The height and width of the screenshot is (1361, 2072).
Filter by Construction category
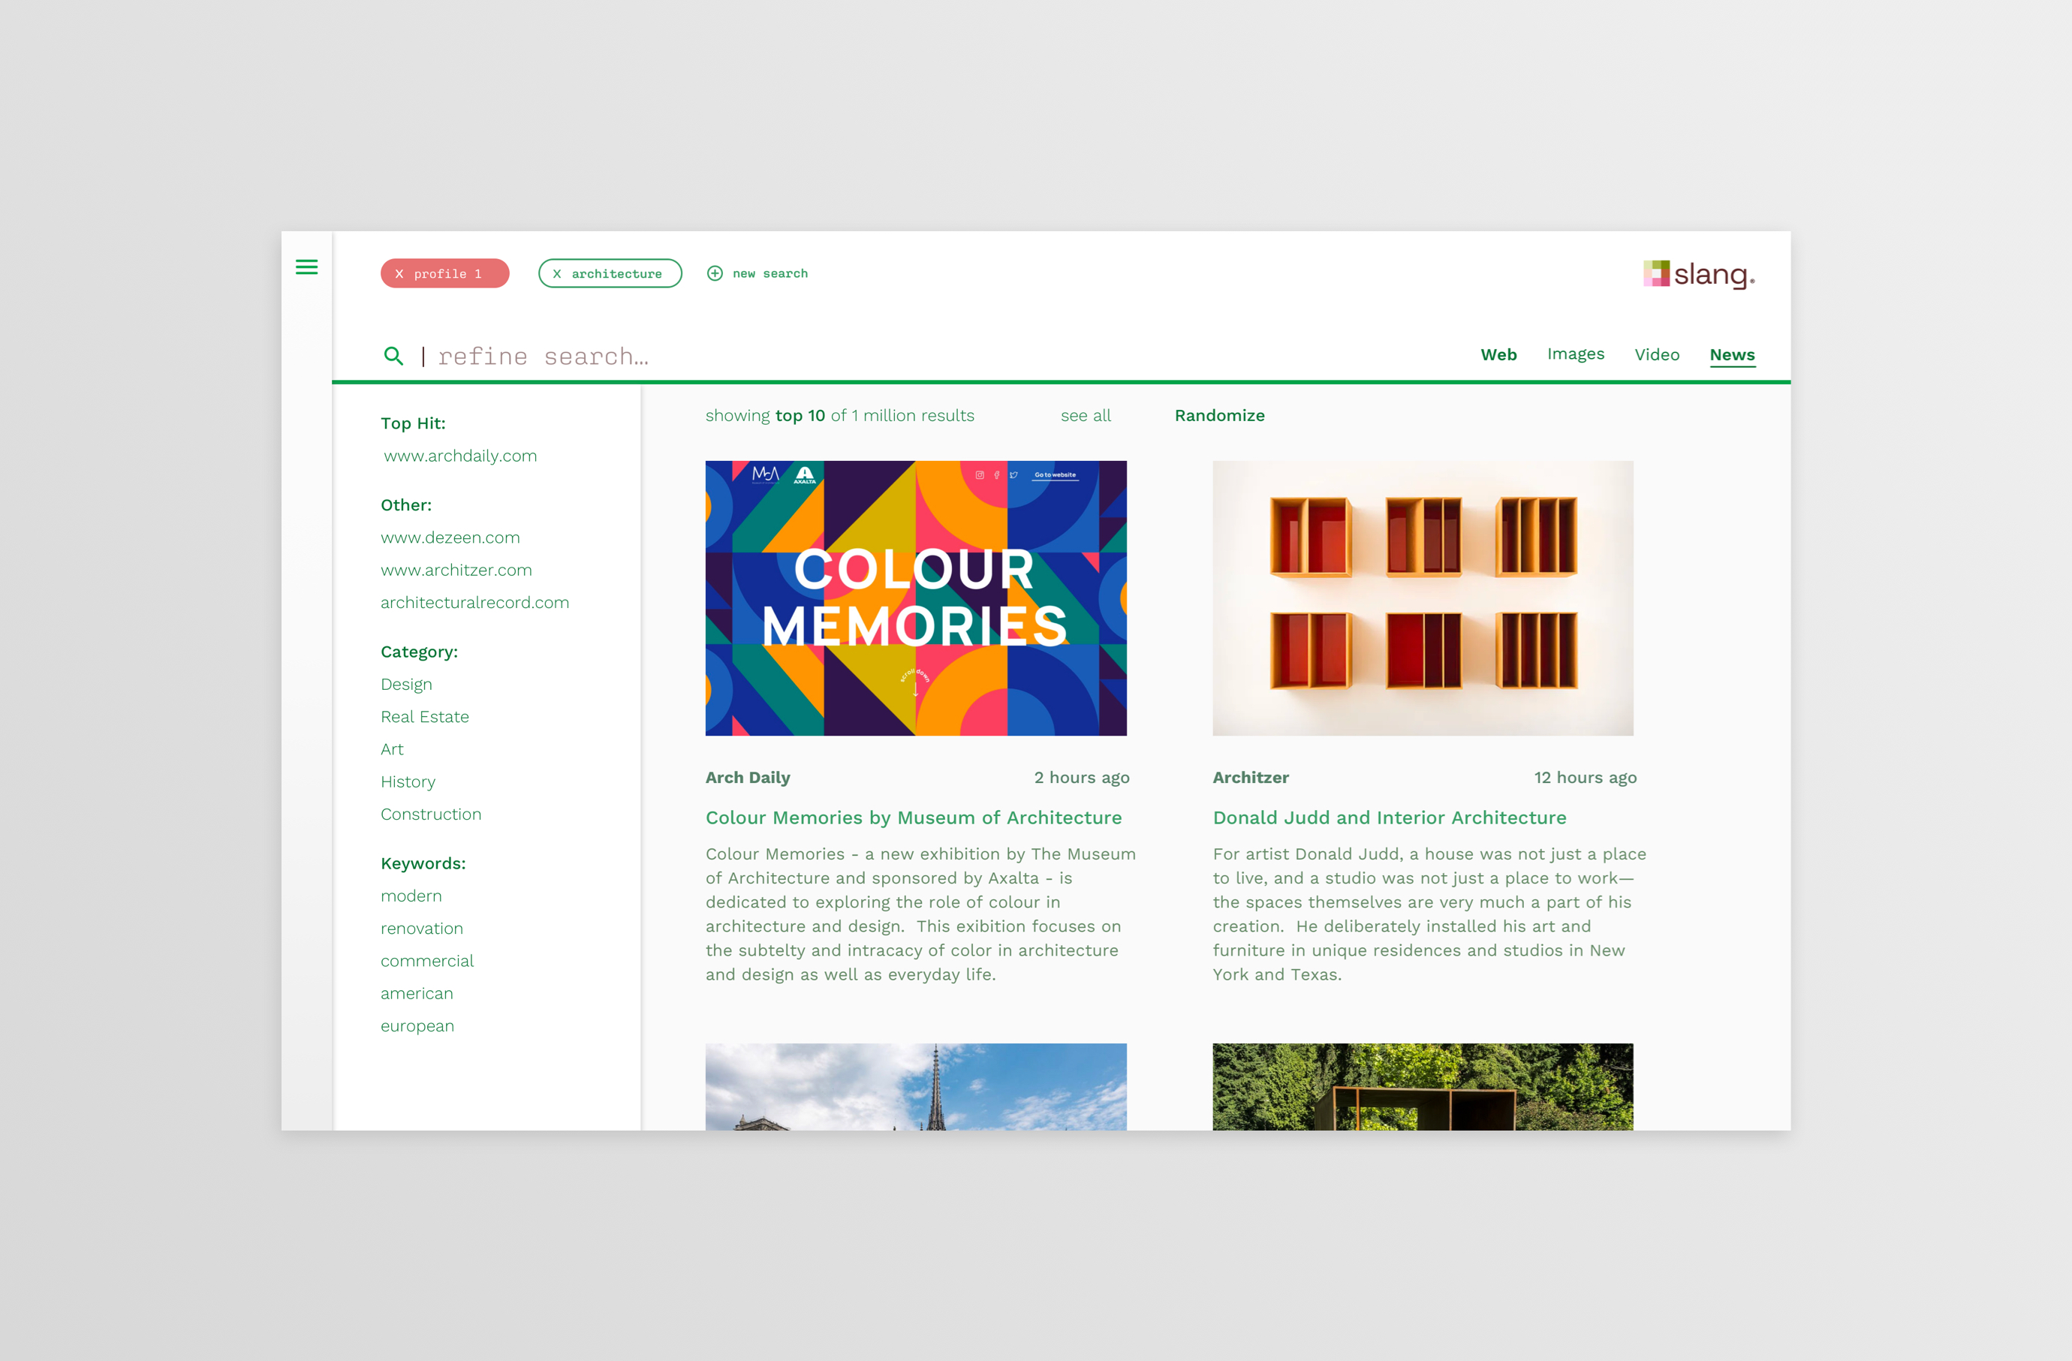pos(430,814)
